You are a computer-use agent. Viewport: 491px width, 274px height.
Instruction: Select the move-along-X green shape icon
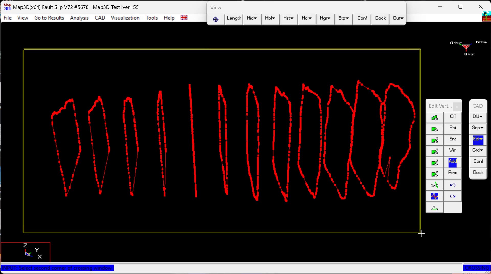click(434, 140)
